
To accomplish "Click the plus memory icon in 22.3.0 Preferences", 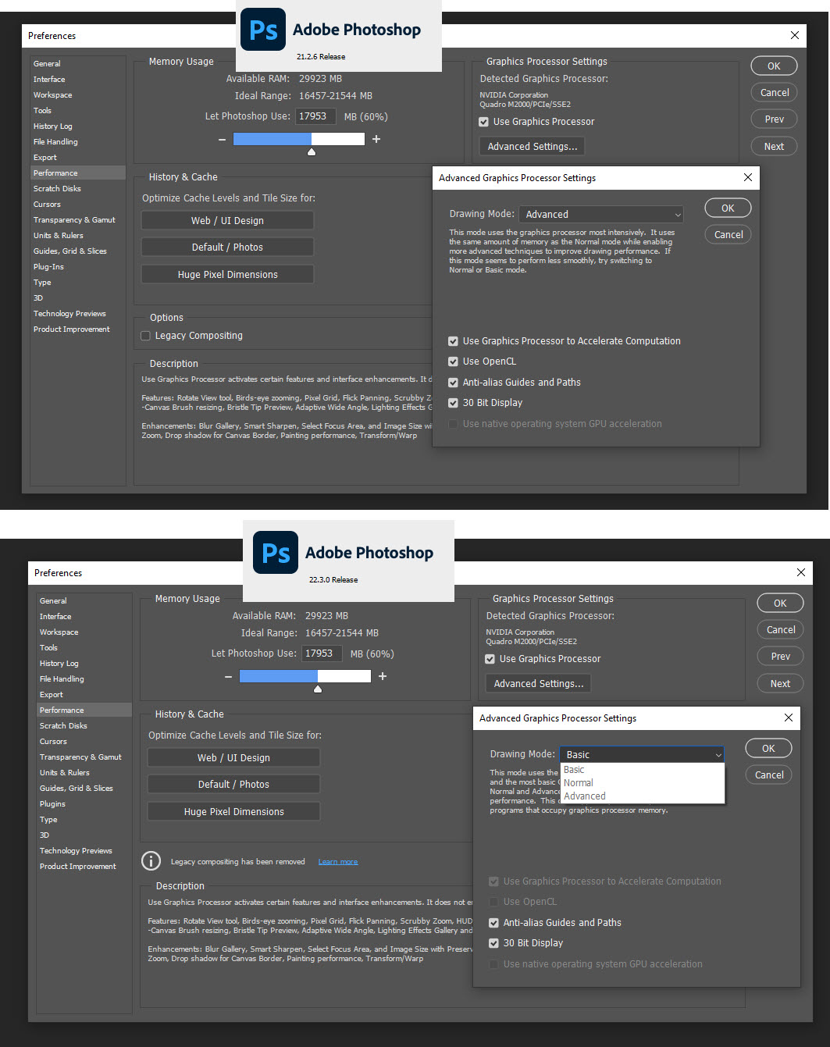I will click(x=383, y=676).
